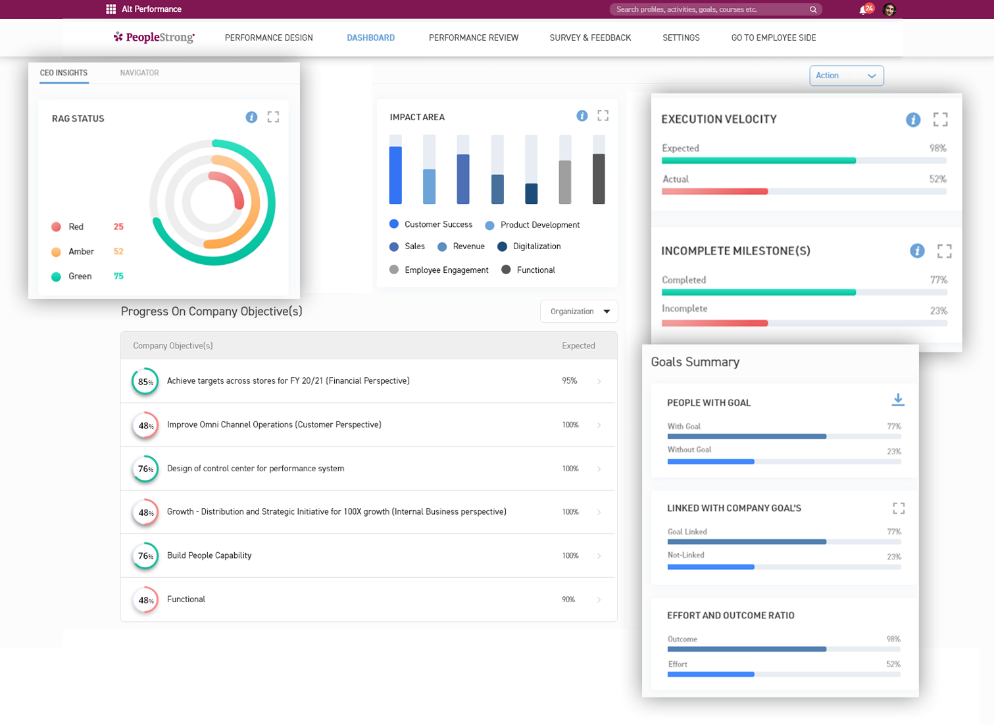Download People With Goal report

(x=898, y=400)
